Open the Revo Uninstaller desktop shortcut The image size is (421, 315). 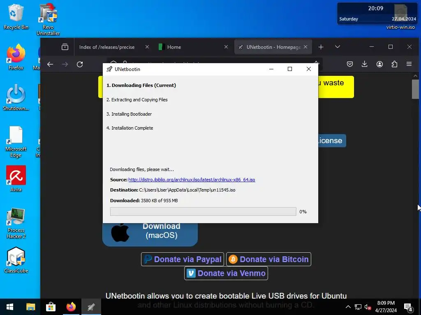48,20
